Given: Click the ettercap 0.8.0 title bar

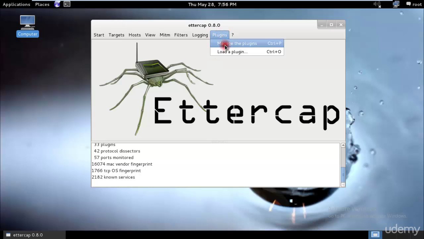Looking at the screenshot, I should click(204, 25).
